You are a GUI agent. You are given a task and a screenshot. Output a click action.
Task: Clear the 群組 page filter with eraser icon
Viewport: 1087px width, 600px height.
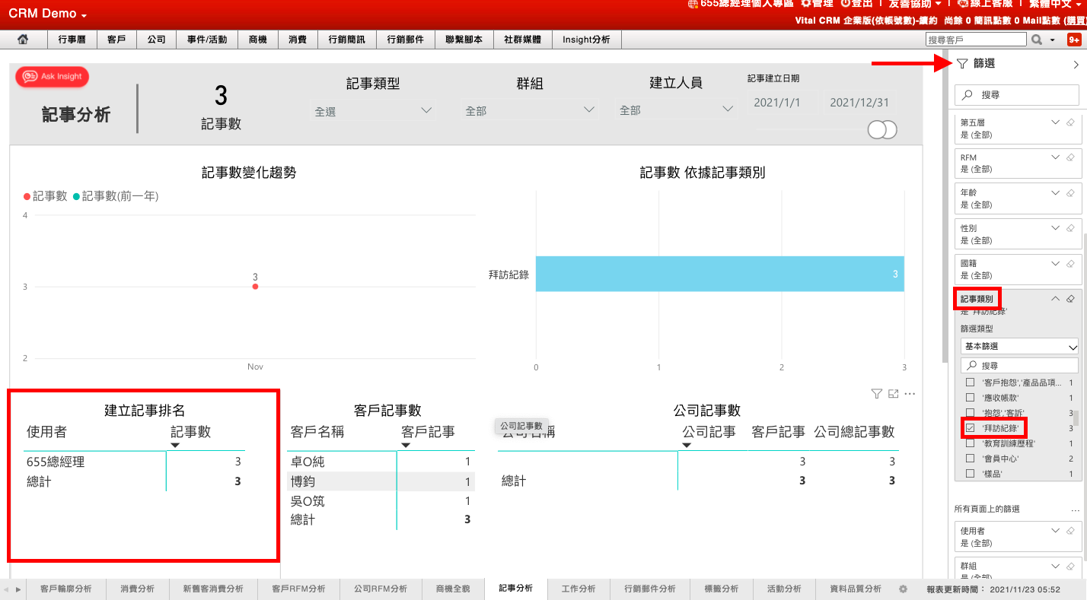[1070, 567]
